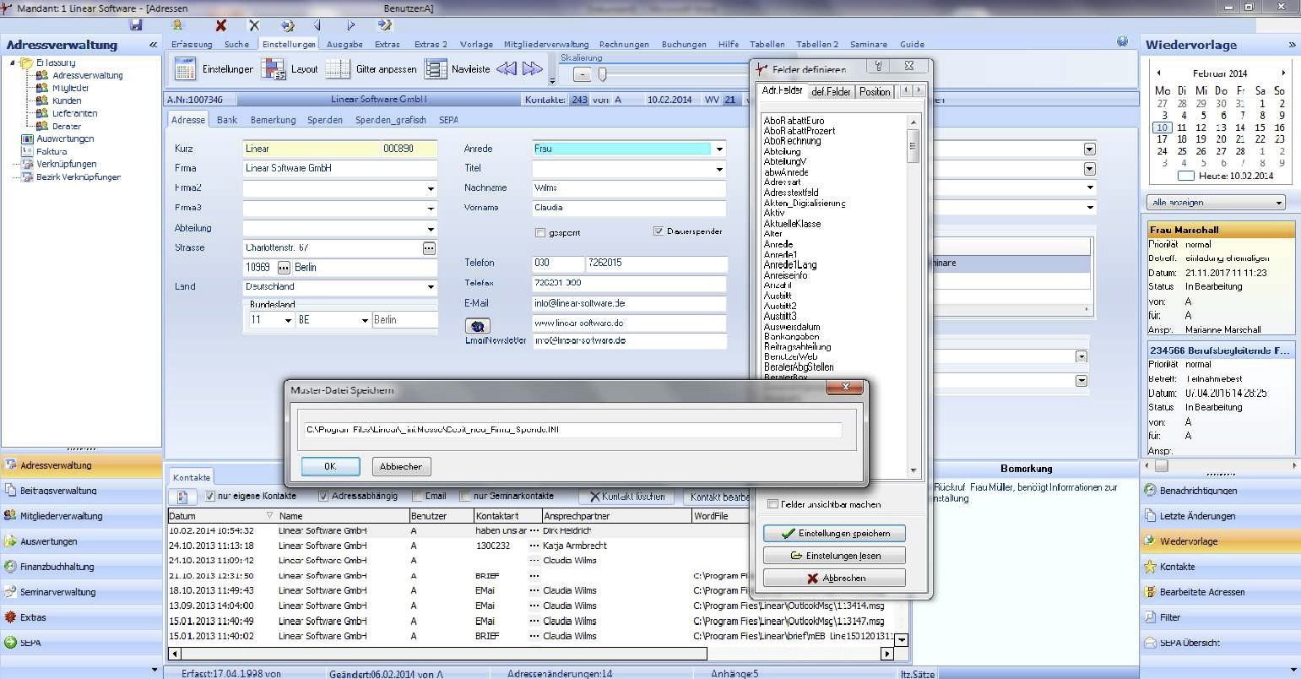The width and height of the screenshot is (1301, 679).
Task: Open the 'alle anzeigen' dropdown in Wiedervorlage
Action: (1279, 203)
